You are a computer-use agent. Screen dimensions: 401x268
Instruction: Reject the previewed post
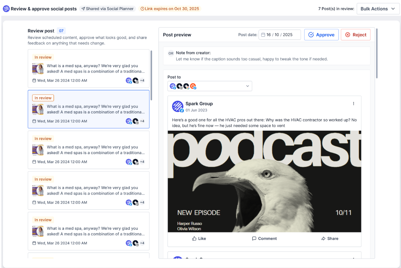[355, 35]
